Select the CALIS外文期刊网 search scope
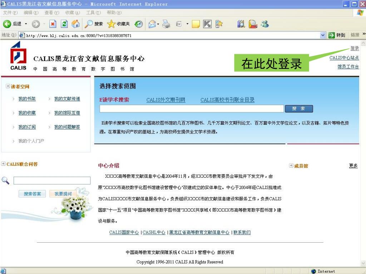The width and height of the screenshot is (366, 274). coord(166,100)
